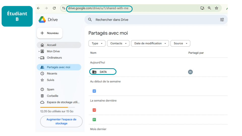This screenshot has width=242, height=136.
Task: Open Corbeille in the sidebar
Action: pos(52,96)
